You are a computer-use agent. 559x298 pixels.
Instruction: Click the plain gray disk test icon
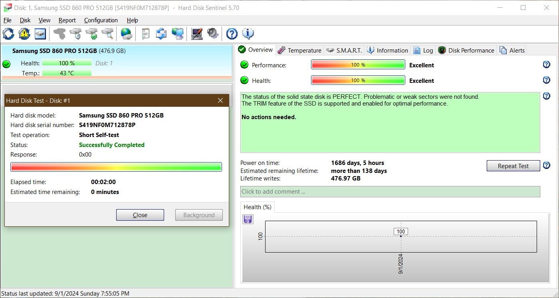60,33
